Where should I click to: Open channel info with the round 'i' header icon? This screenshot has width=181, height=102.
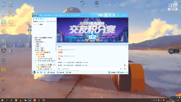point(79,15)
